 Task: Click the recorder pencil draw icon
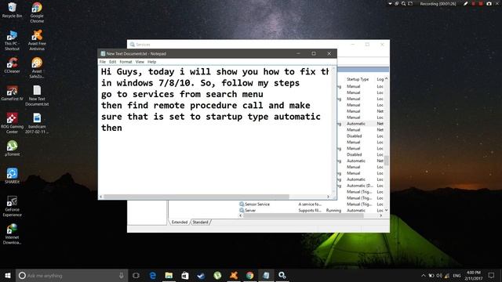pyautogui.click(x=465, y=4)
